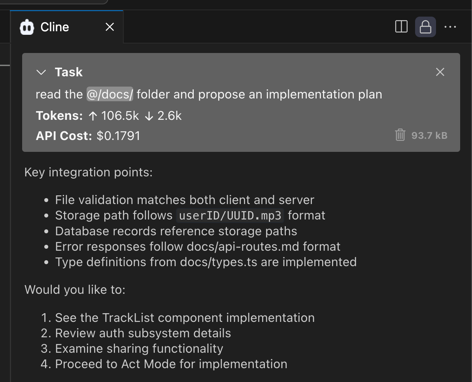Close the Cline tab
Viewport: 472px width, 382px height.
click(110, 27)
